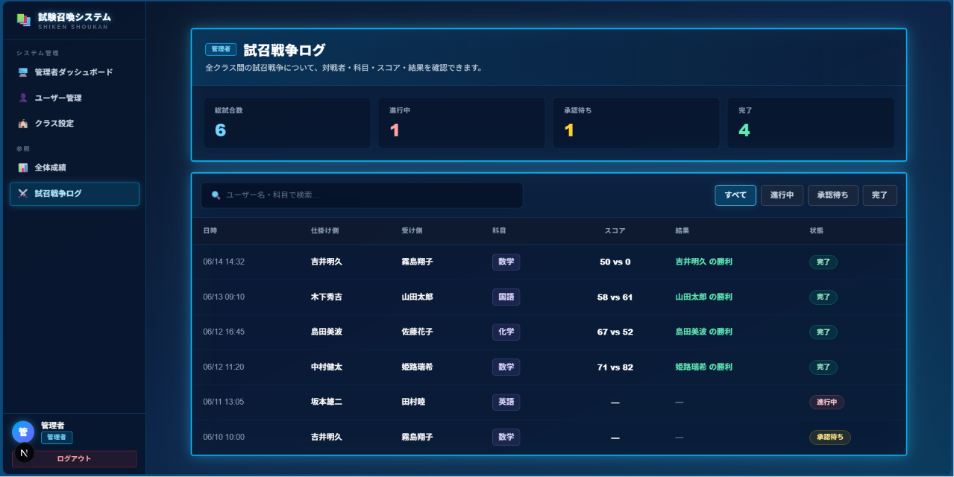Click the ユーザー管理 person icon
Image resolution: width=954 pixels, height=477 pixels.
coord(23,98)
